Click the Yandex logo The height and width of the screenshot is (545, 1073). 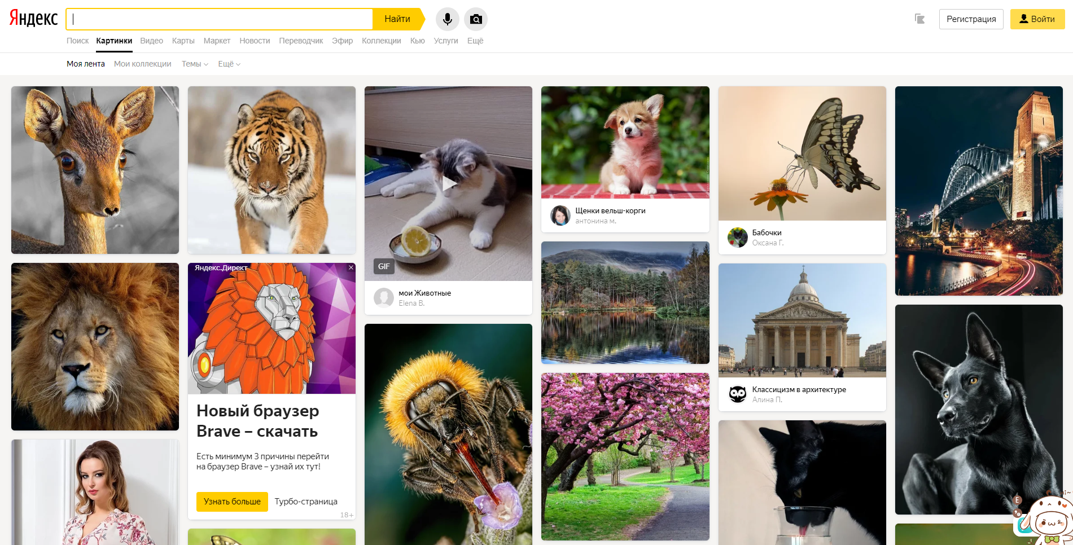tap(33, 19)
